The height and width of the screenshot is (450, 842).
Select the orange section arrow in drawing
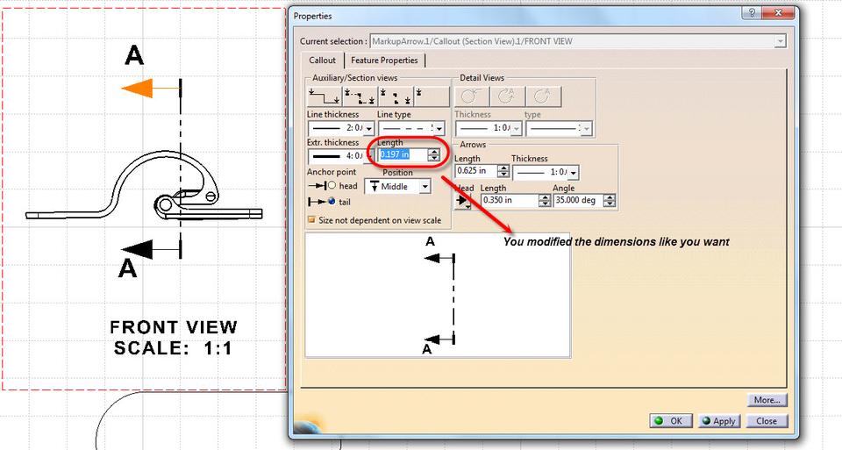(x=138, y=88)
